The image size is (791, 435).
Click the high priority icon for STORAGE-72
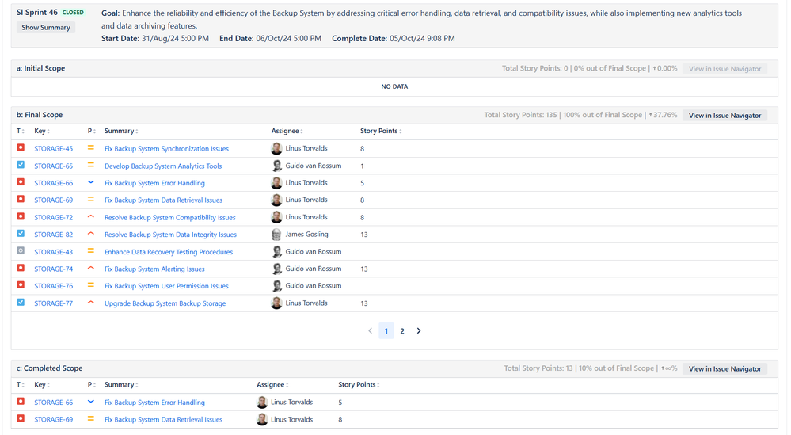pyautogui.click(x=91, y=217)
